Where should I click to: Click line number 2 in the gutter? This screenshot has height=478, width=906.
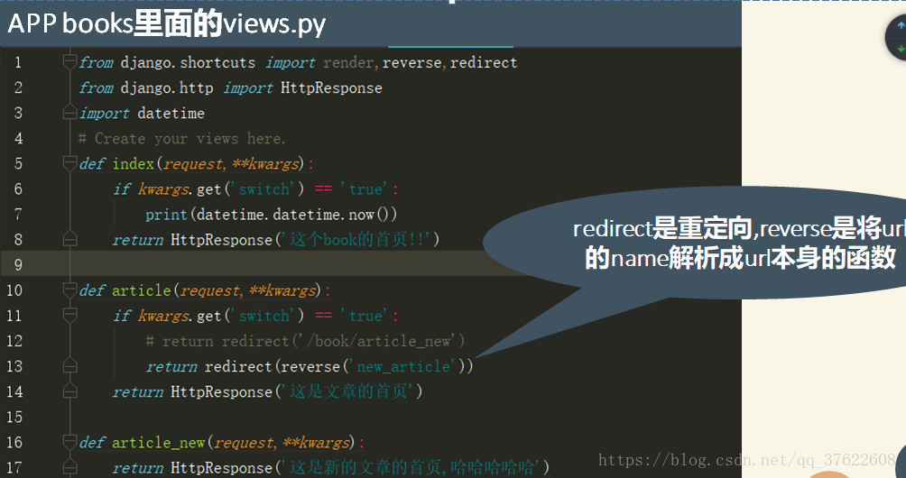[x=18, y=87]
